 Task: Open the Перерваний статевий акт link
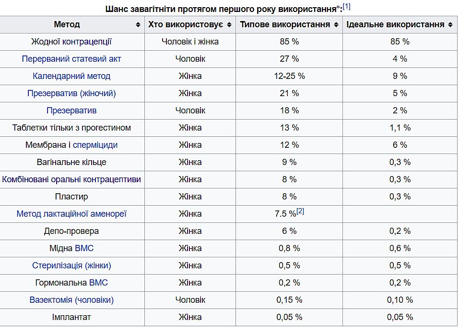71,59
